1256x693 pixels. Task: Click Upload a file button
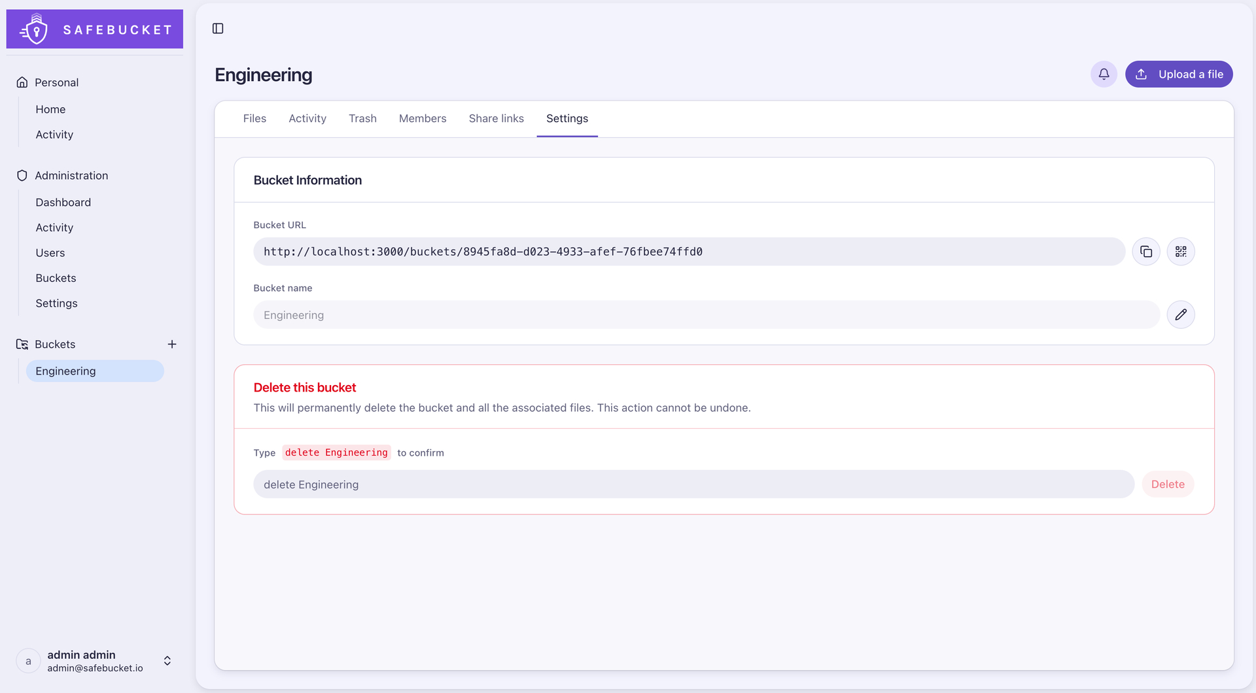1179,75
